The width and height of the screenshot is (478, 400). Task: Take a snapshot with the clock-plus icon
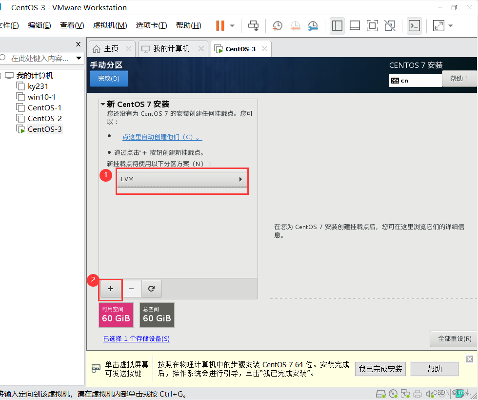pyautogui.click(x=278, y=26)
